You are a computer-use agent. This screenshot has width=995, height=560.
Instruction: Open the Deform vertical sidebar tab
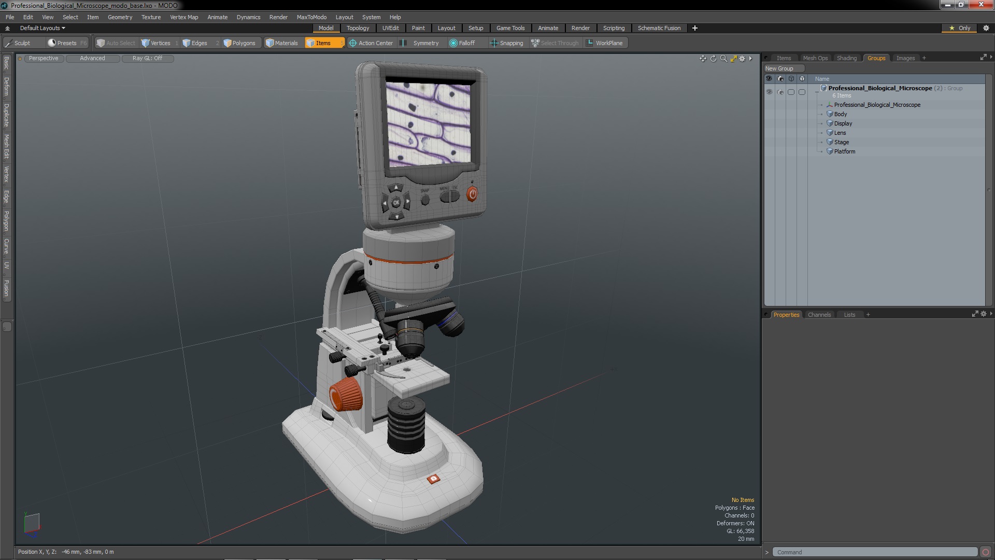coord(6,87)
